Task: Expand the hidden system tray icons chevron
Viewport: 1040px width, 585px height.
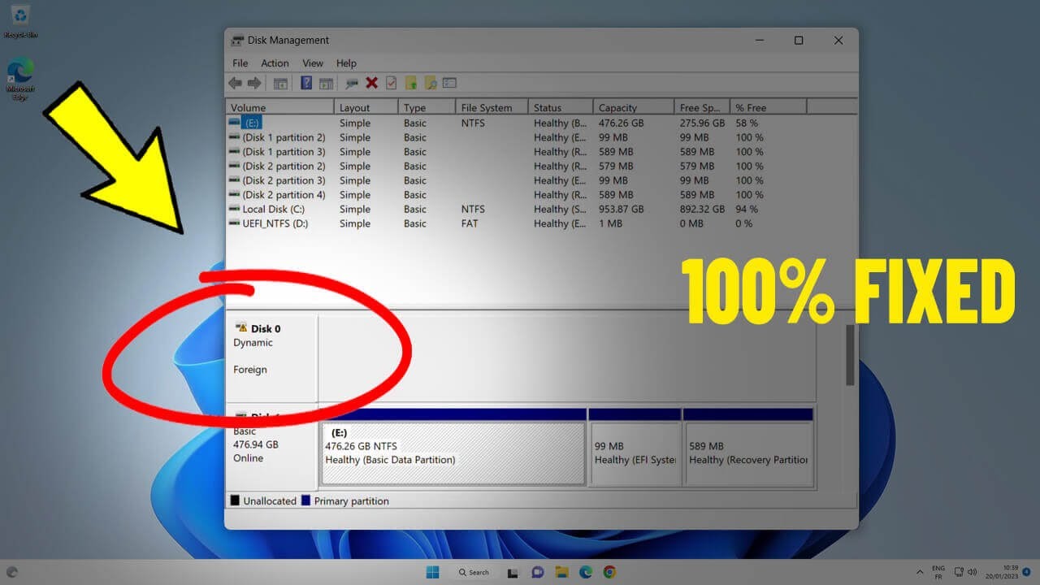Action: pos(920,572)
